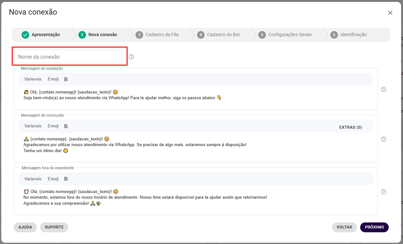Click help icon for Mensagem fora do expediente
Screen dimensions: 403x244
[x=383, y=192]
